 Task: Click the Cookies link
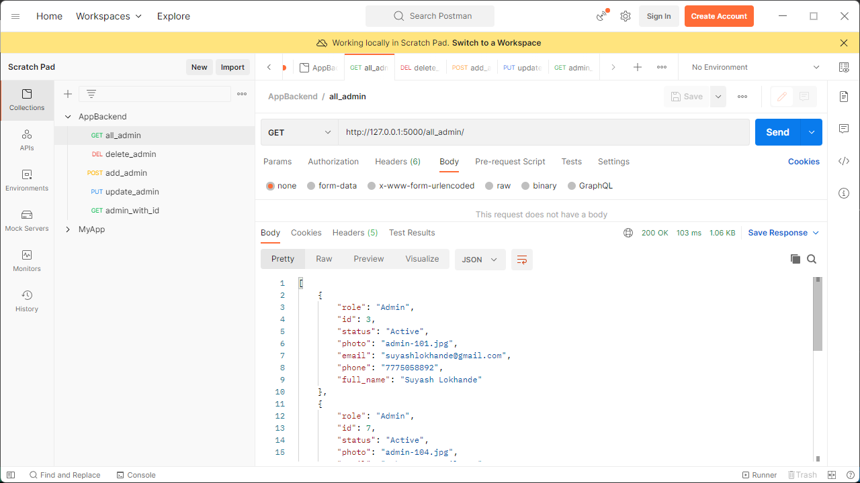804,162
